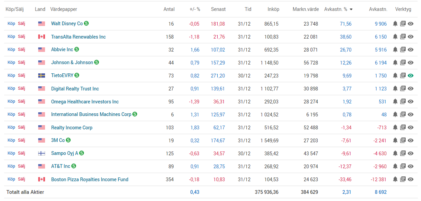Sort by Markn.värde column header
Image resolution: width=421 pixels, height=201 pixels.
(306, 9)
